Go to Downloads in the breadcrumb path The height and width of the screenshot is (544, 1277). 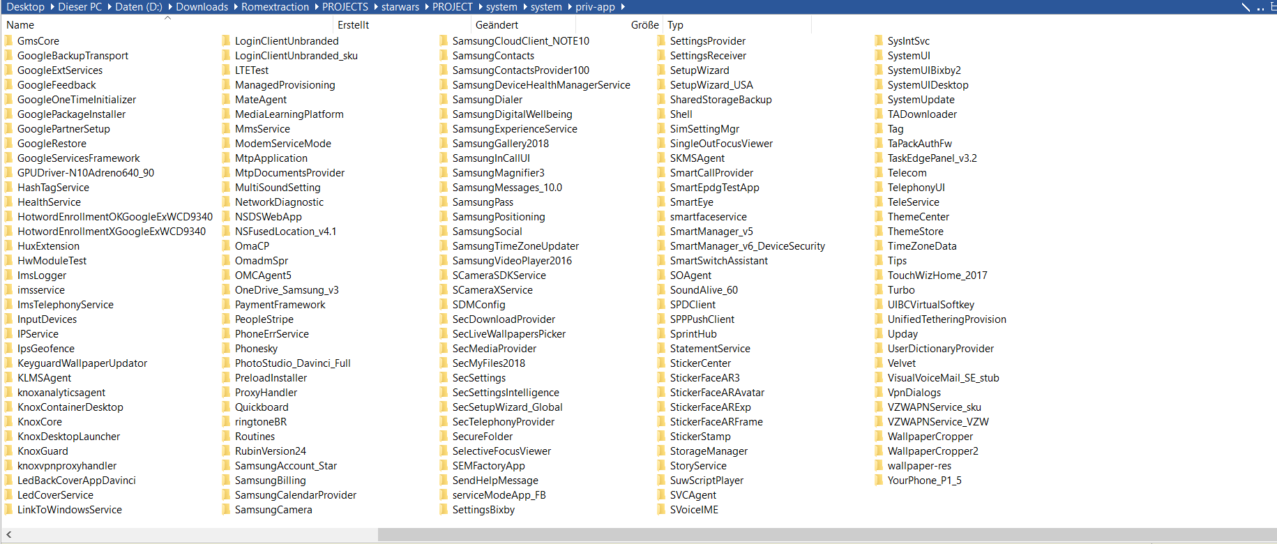coord(202,7)
